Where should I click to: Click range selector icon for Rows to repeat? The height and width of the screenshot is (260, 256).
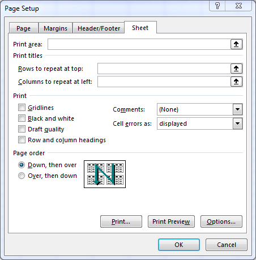pos(236,69)
